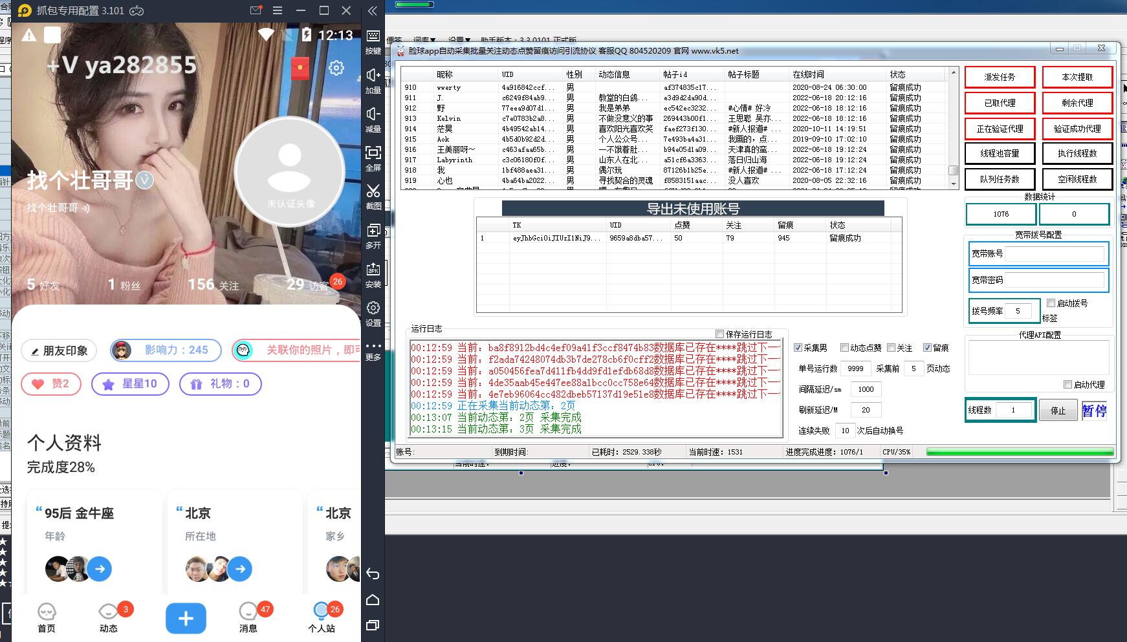This screenshot has height=642, width=1127.
Task: Collapse the emulator sidebar with double chevron
Action: [x=373, y=10]
